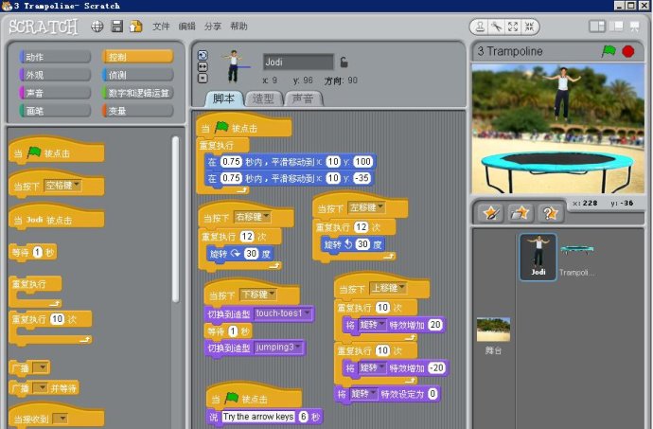Screen dimensions: 653x429
Task: Open the touch-toes1 costume dropdown
Action: (283, 313)
